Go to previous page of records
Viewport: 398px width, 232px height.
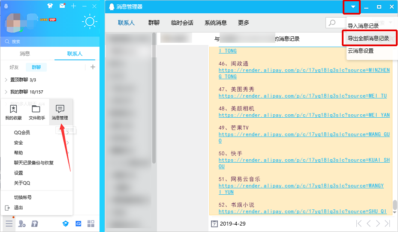pos(368,223)
